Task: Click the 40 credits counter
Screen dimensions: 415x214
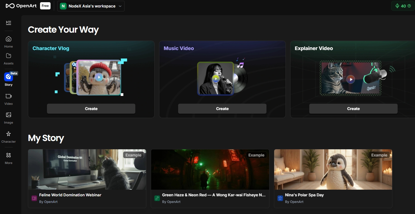Action: (403, 6)
